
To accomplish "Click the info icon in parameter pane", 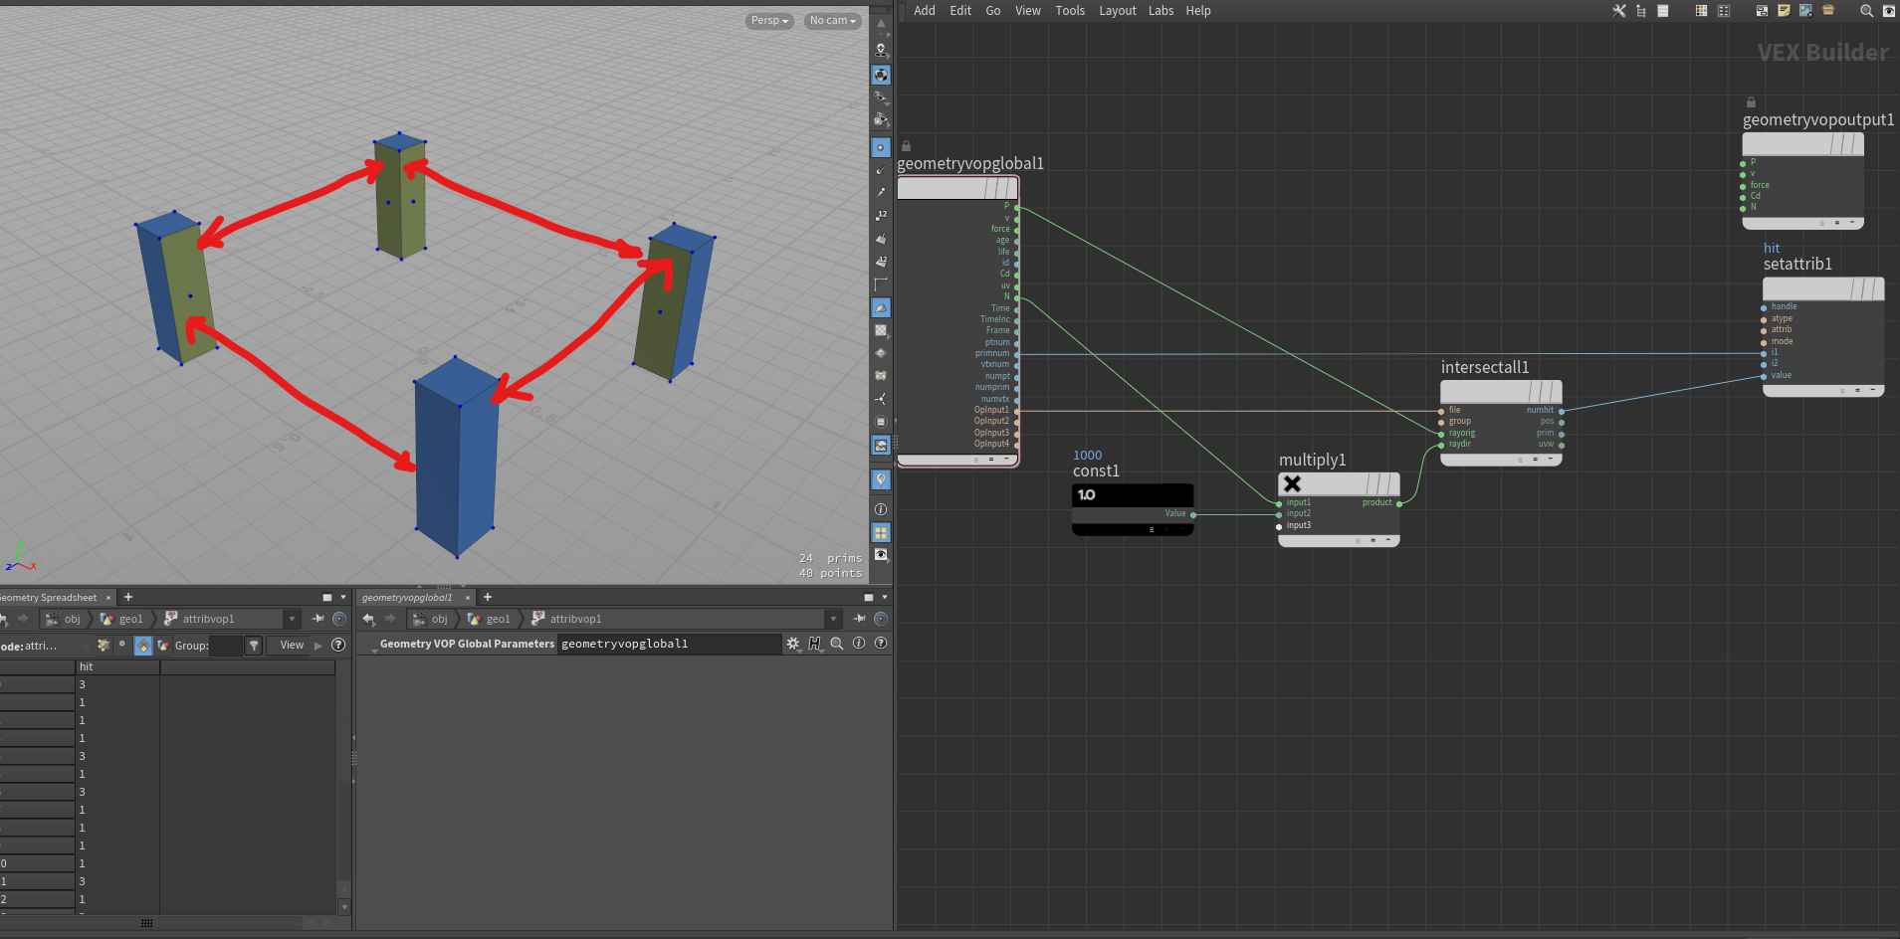I will (859, 644).
